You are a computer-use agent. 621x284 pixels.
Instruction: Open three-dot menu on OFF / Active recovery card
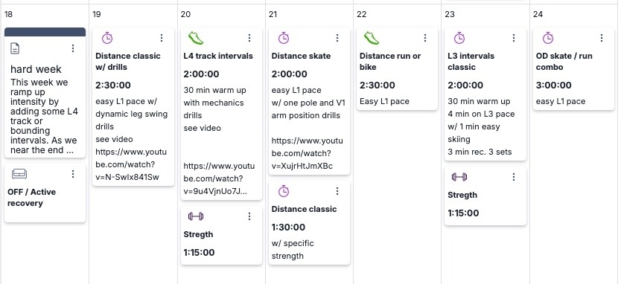click(x=73, y=174)
